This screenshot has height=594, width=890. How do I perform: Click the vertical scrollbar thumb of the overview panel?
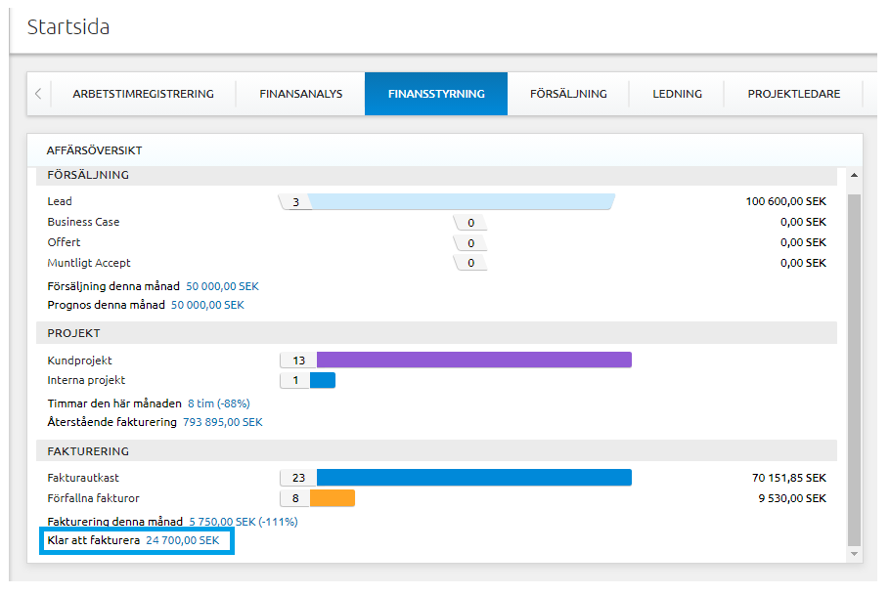[854, 369]
